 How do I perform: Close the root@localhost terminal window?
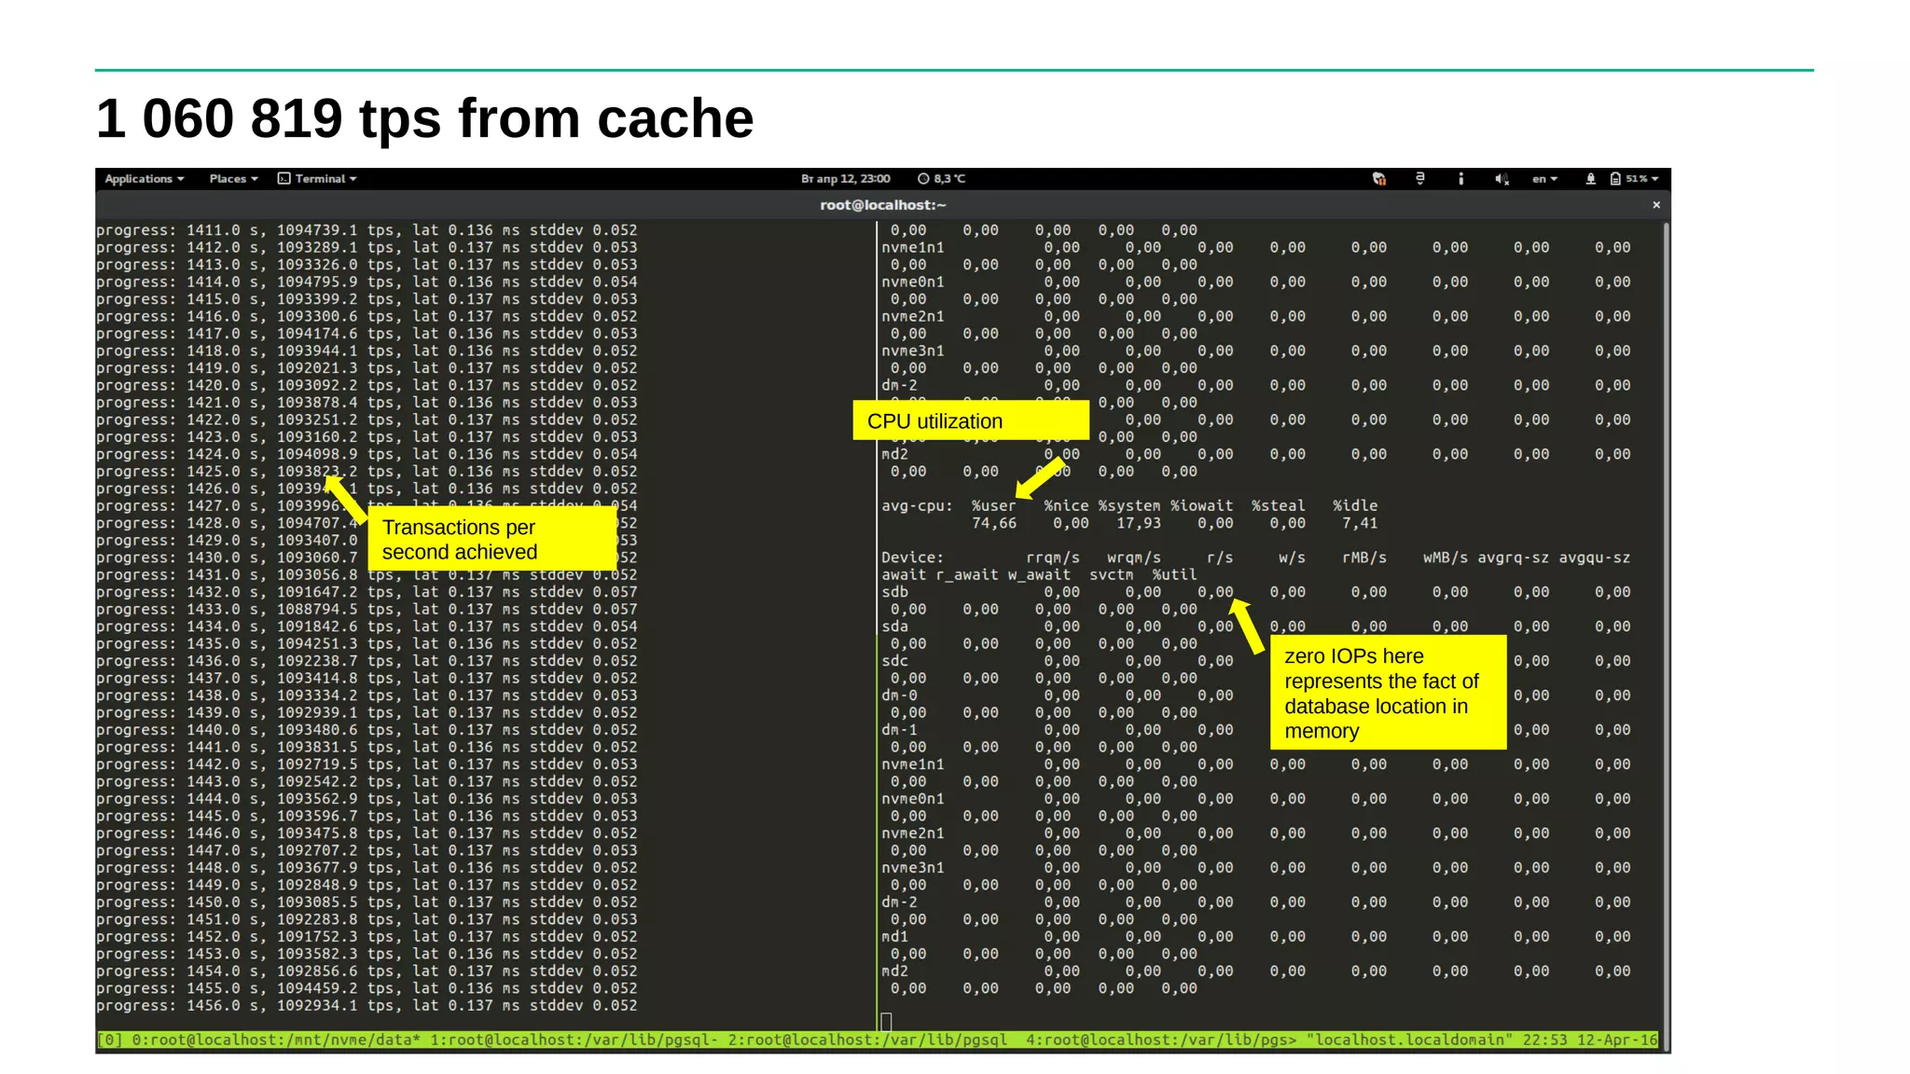[1656, 205]
